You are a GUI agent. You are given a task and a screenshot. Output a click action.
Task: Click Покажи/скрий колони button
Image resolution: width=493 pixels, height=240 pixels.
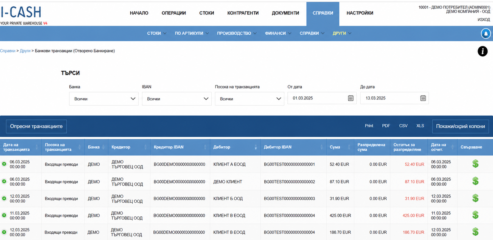click(460, 126)
